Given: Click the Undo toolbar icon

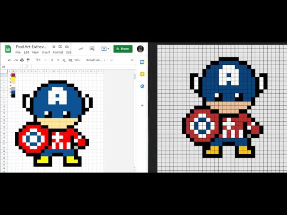Looking at the screenshot, I should click(x=10, y=60).
